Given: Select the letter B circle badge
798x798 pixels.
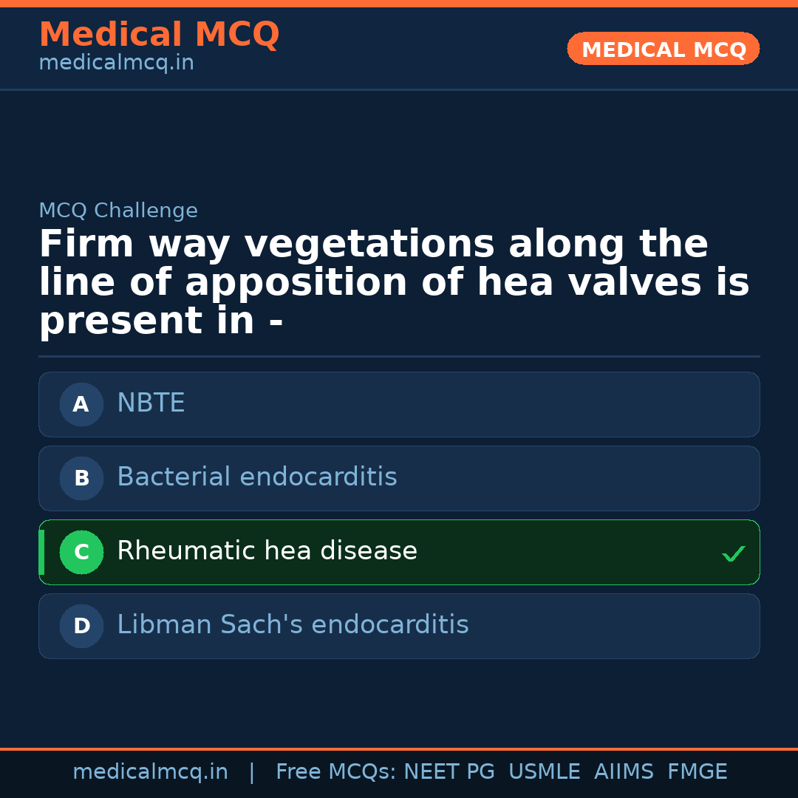Looking at the screenshot, I should click(x=81, y=478).
